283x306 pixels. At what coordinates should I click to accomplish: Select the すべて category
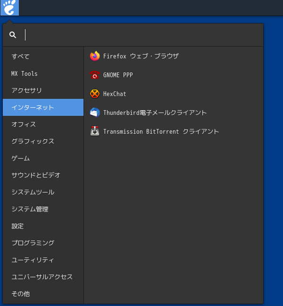tap(43, 56)
